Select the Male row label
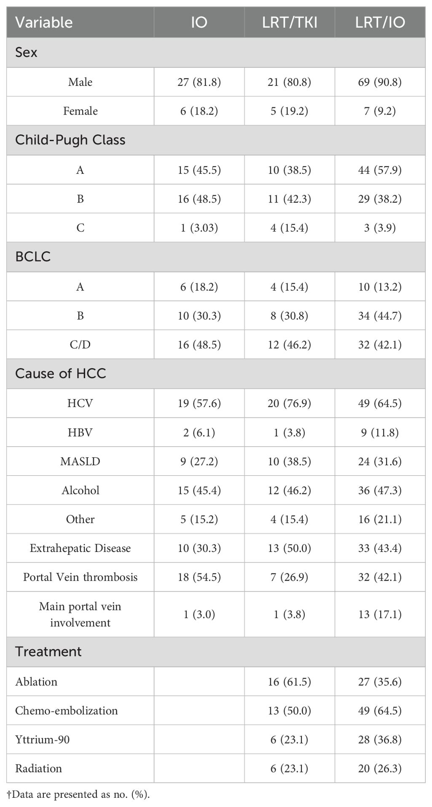 (x=80, y=82)
